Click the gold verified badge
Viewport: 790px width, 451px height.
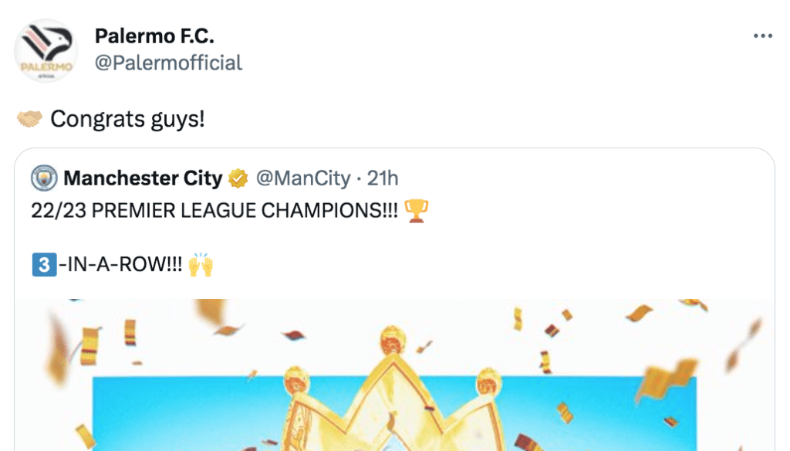[x=238, y=179]
